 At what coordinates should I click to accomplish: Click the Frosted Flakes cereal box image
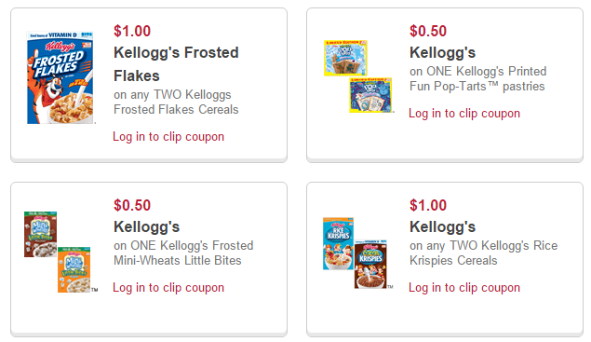tap(60, 77)
